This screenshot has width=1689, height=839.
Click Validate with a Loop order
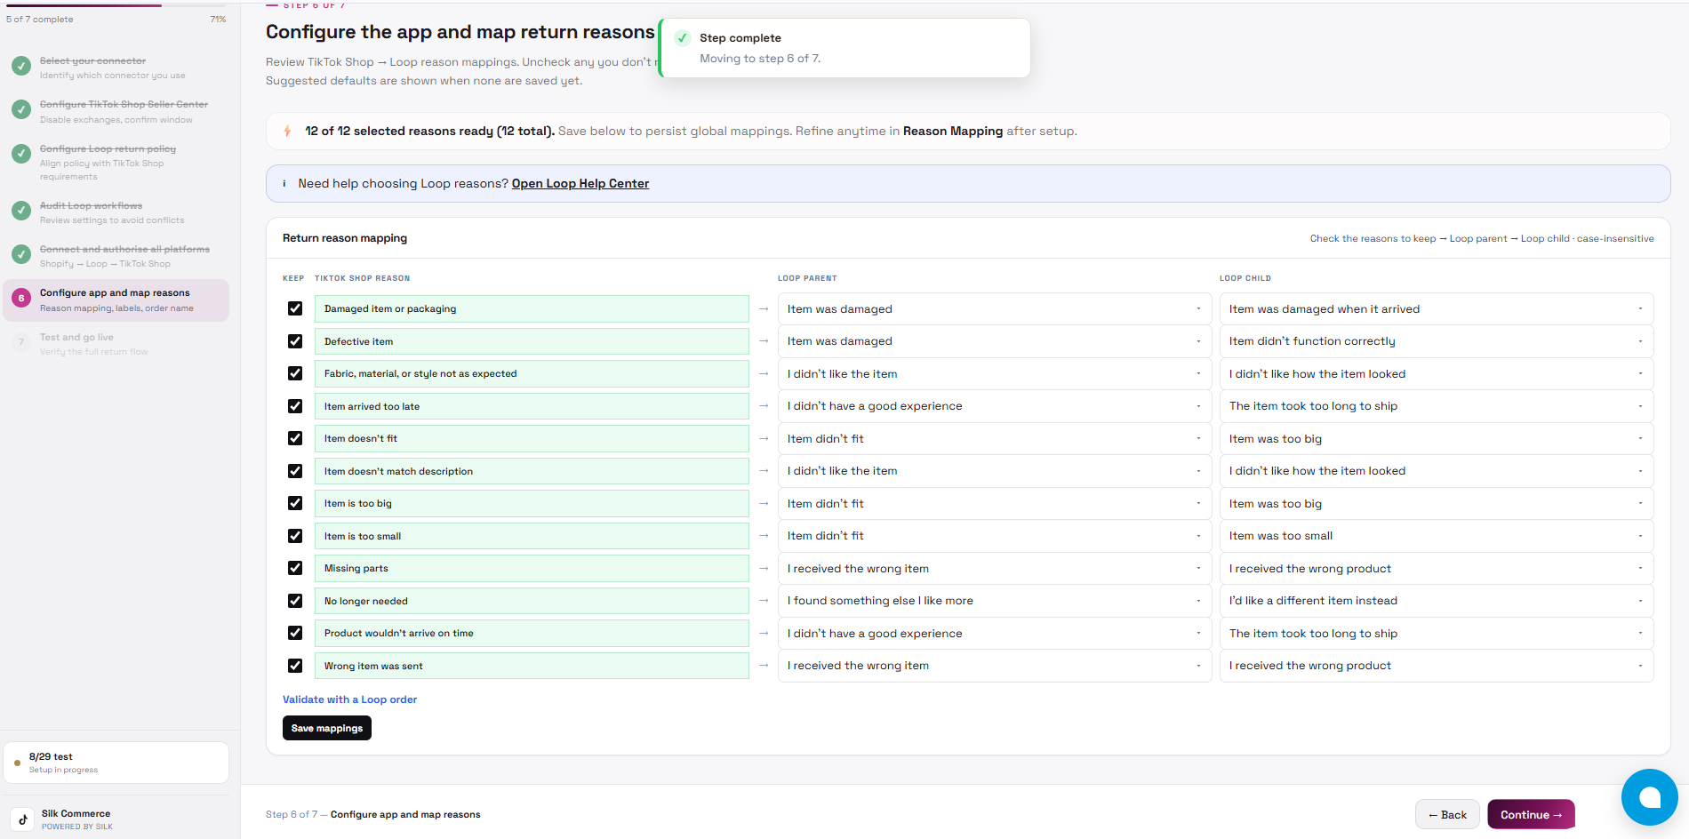coord(349,699)
